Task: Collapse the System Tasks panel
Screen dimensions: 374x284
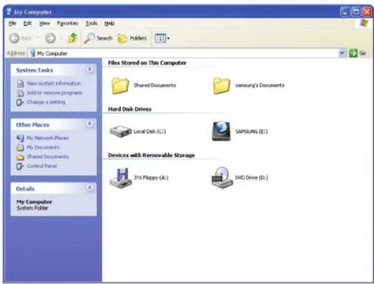Action: click(x=90, y=69)
